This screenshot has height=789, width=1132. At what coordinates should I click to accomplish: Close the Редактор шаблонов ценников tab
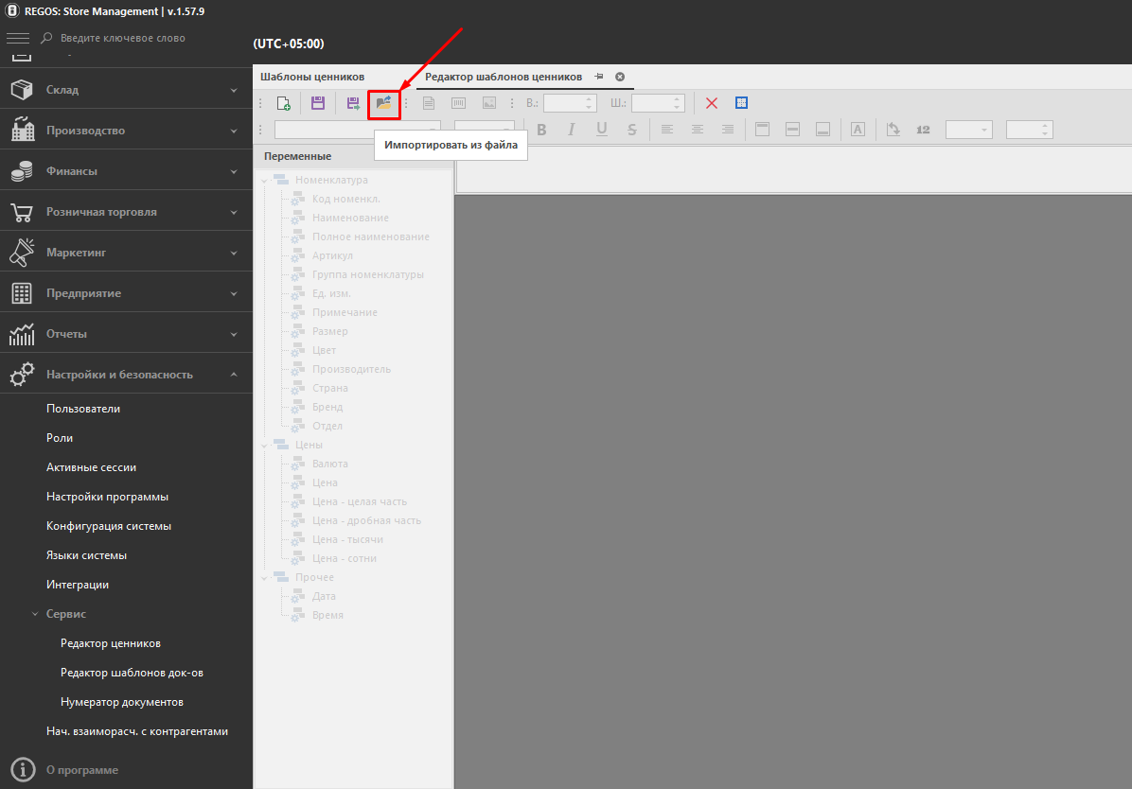(x=620, y=77)
